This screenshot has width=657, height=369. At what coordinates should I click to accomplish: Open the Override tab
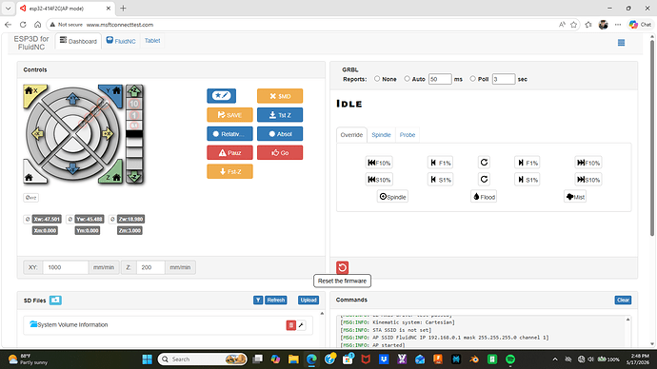coord(351,135)
